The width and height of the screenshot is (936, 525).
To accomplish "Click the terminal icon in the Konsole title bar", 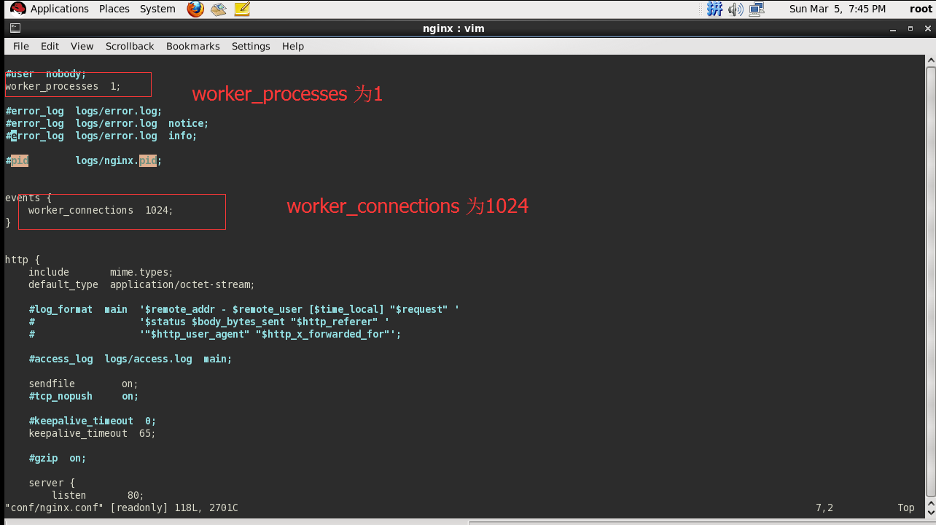I will [x=15, y=28].
